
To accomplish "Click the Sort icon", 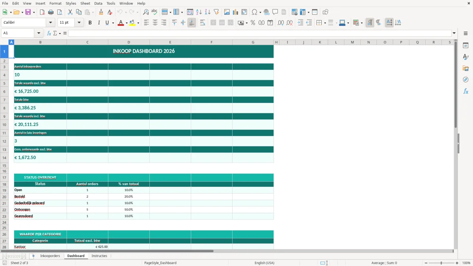I will click(x=190, y=12).
